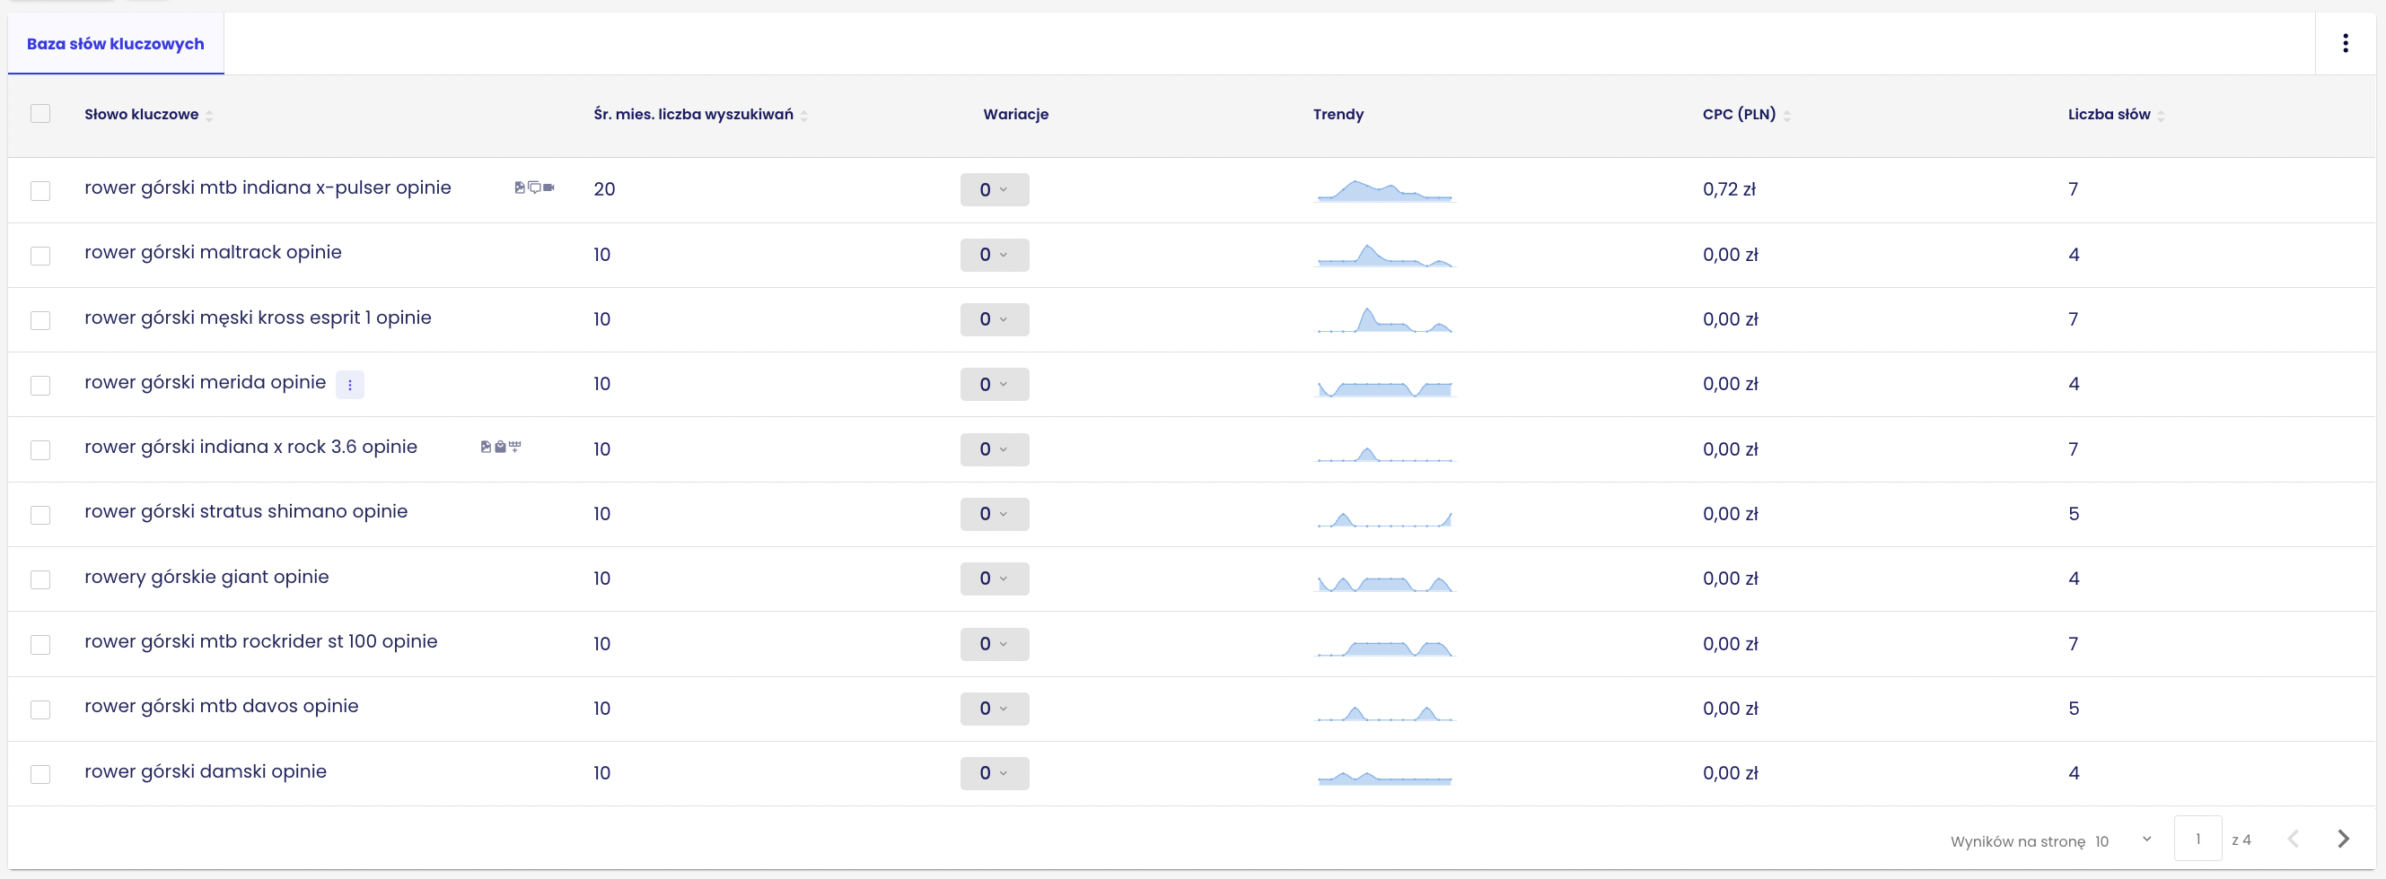Switch to Baza słów kluczowych tab
Image resolution: width=2386 pixels, height=879 pixels.
click(x=115, y=43)
